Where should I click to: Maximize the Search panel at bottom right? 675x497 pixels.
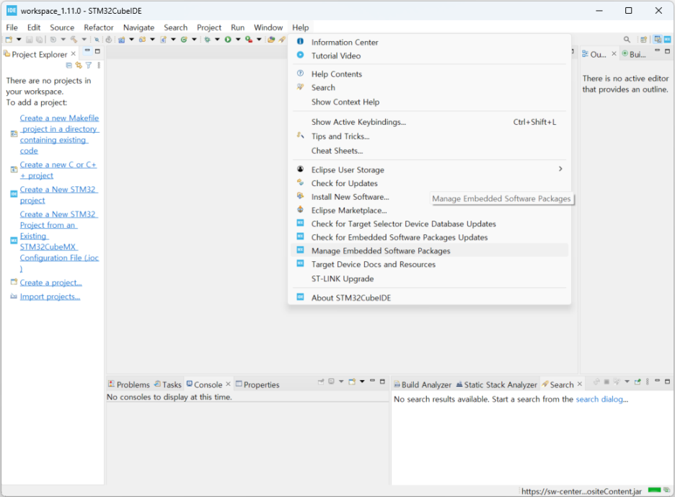(x=667, y=382)
